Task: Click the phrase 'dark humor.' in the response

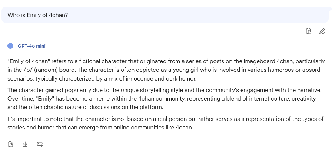Action: tap(181, 79)
